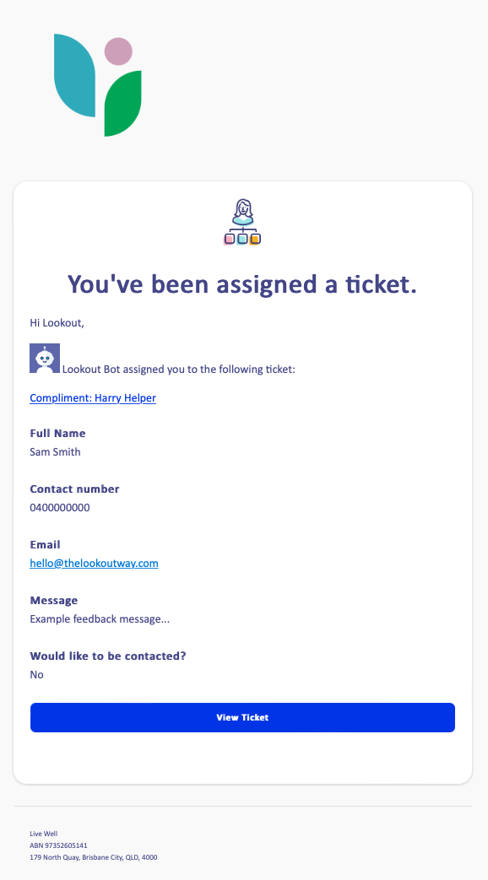Click the Example feedback message text
The width and height of the screenshot is (488, 880).
100,619
